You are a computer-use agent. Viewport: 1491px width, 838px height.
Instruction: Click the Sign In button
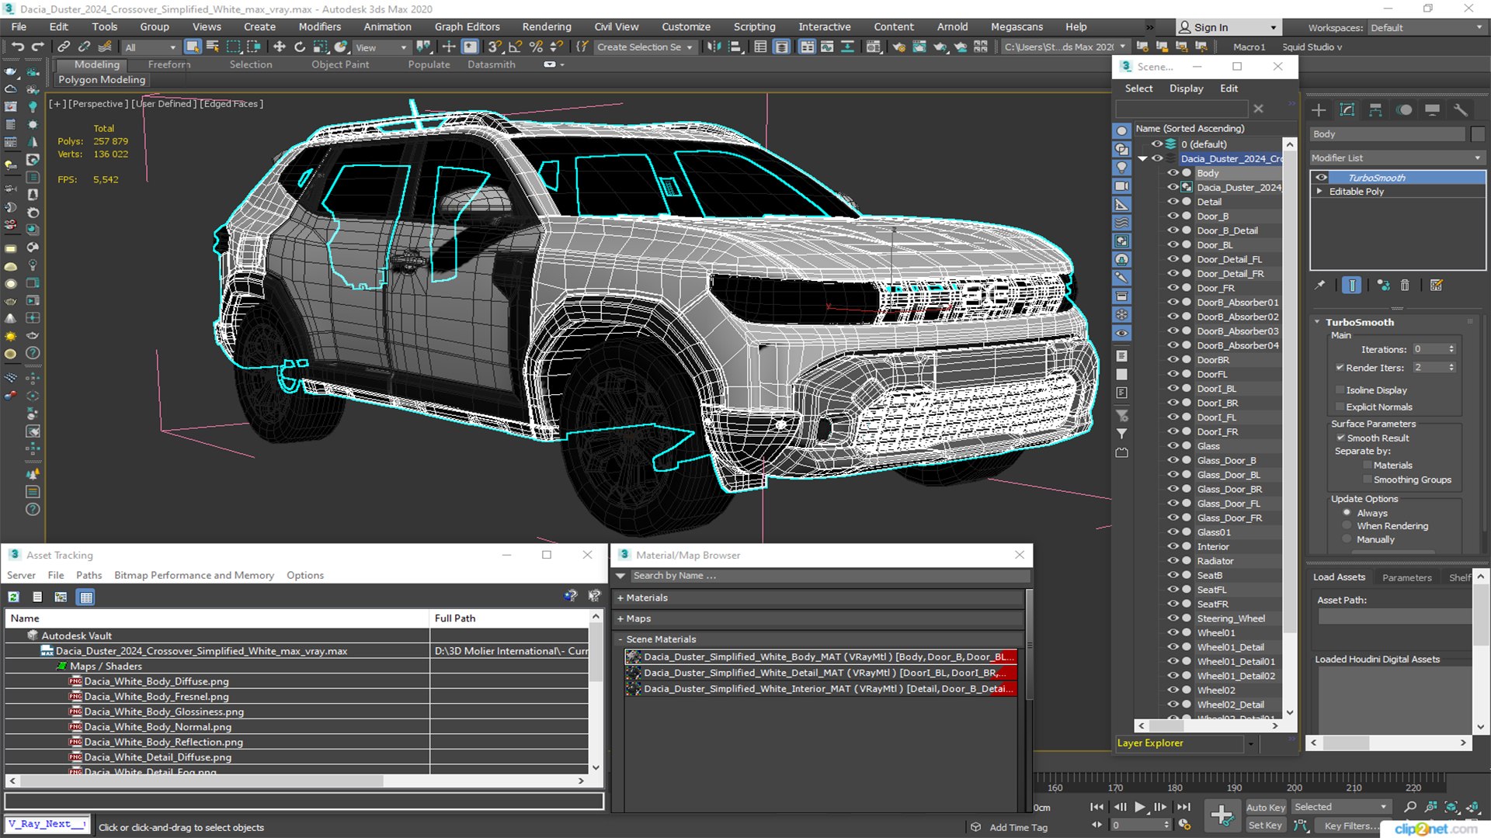[1228, 27]
